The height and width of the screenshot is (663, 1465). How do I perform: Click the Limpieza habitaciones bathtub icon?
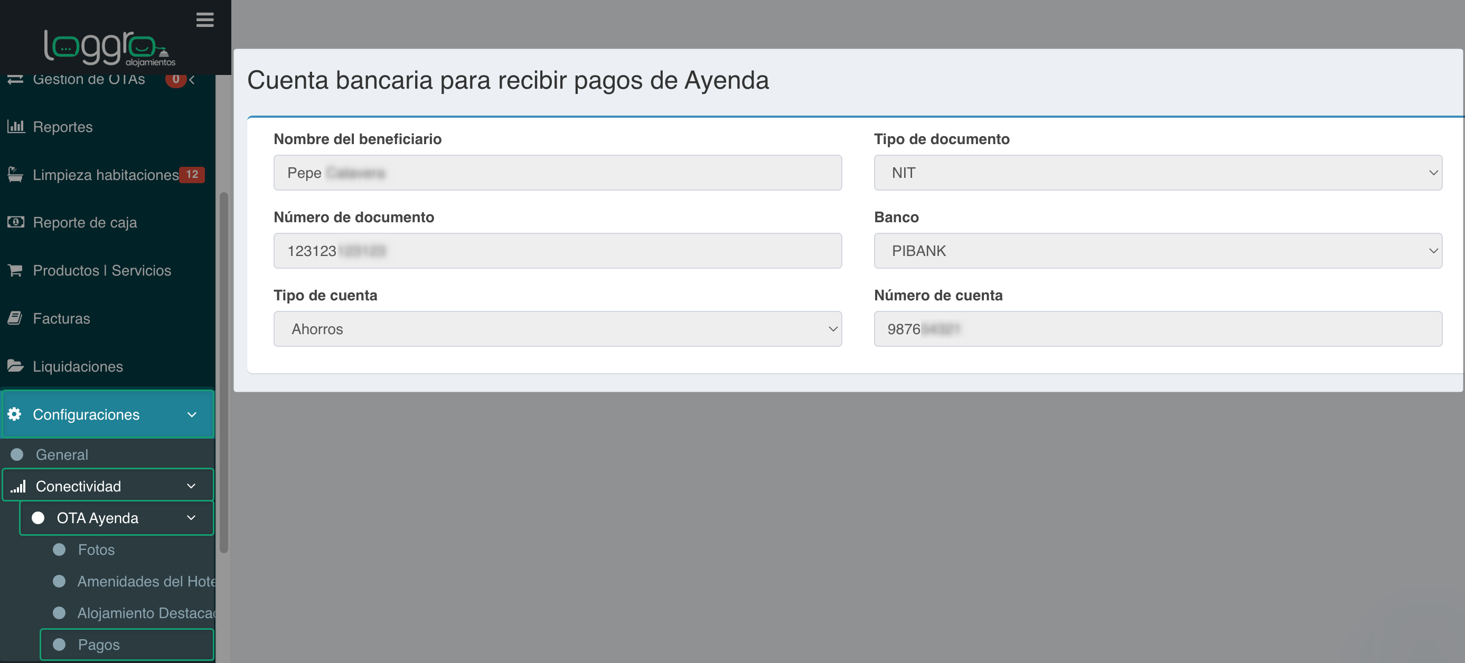point(16,175)
